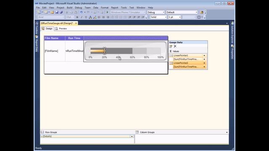Open the Solution Explorer side panel

pyautogui.click(x=232, y=33)
